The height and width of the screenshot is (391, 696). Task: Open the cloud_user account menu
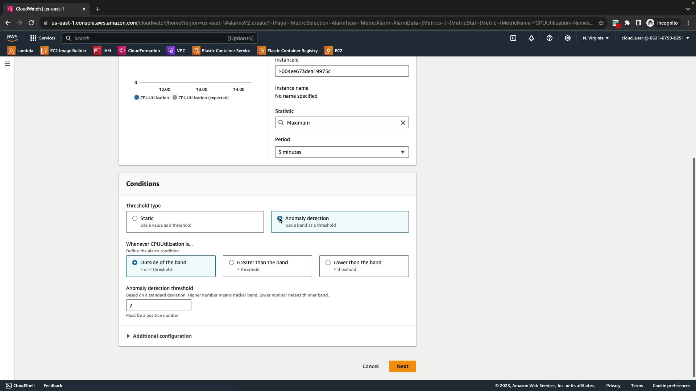click(x=655, y=38)
